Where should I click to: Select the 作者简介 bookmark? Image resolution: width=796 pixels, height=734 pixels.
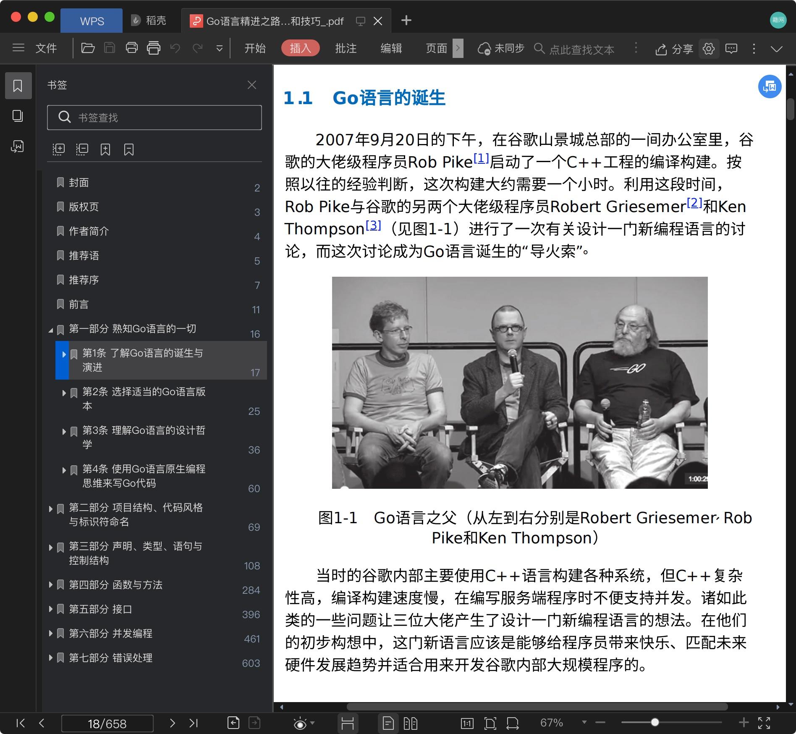click(x=89, y=231)
